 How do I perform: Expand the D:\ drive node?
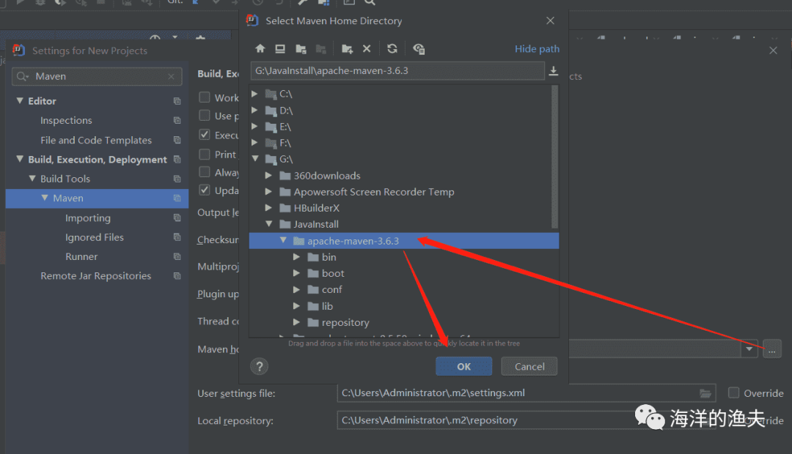pos(254,110)
